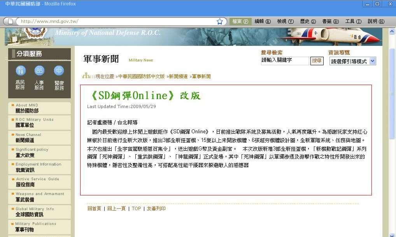Maximize the Firefox window
The height and width of the screenshot is (237, 396).
click(x=377, y=4)
